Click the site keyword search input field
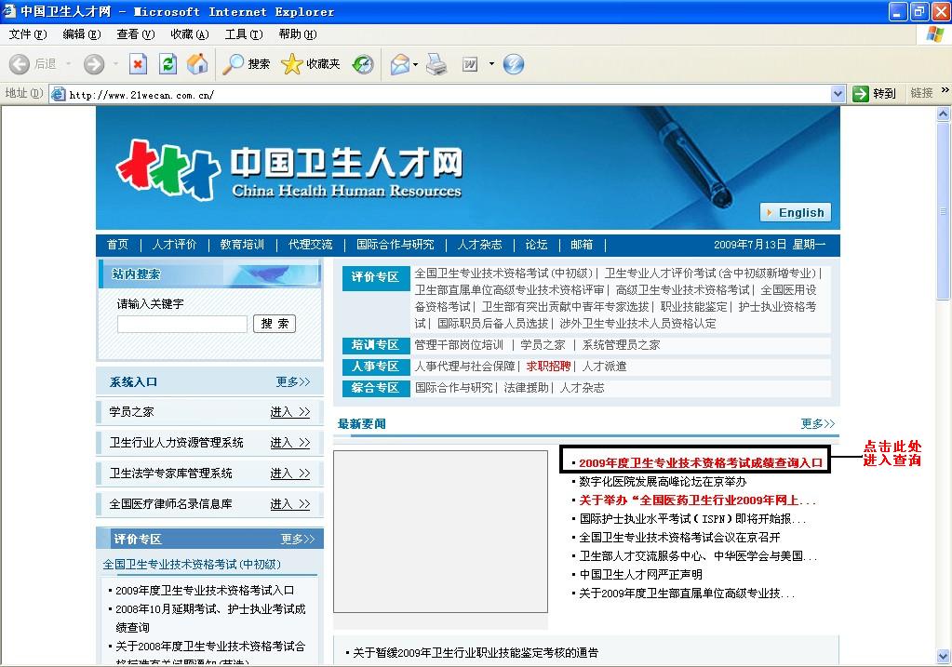The width and height of the screenshot is (952, 667). [x=182, y=324]
